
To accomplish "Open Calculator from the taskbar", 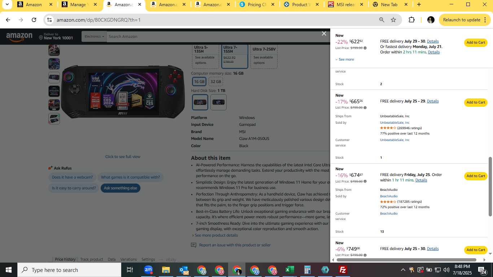I will (x=307, y=270).
